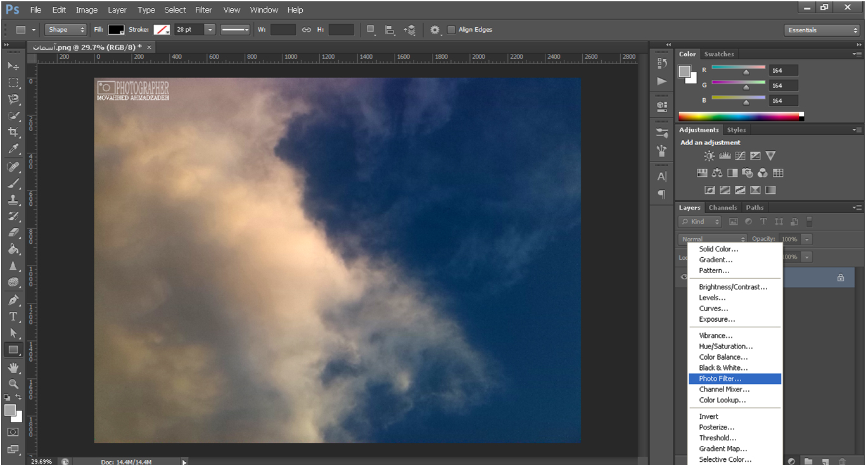
Task: Toggle the Align Edges checkbox
Action: click(451, 30)
